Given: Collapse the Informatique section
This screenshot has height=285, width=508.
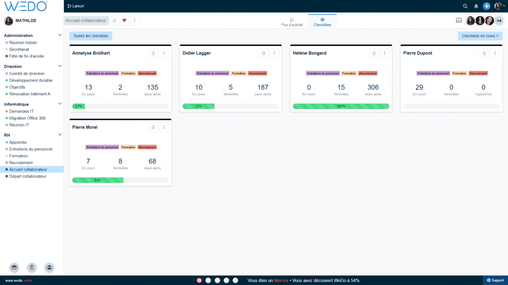Looking at the screenshot, I should (60, 104).
